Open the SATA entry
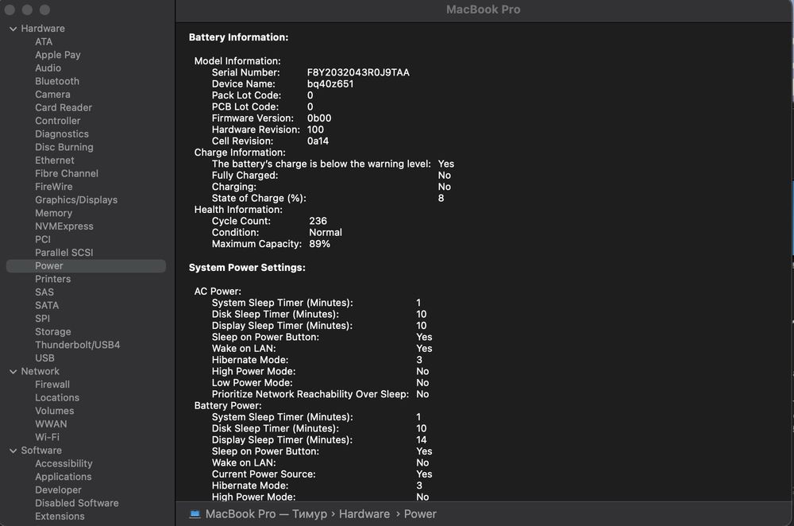Viewport: 794px width, 526px height. pyautogui.click(x=47, y=305)
